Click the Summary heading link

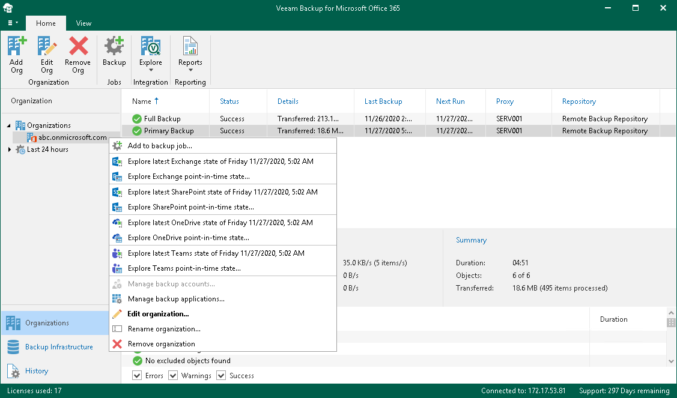point(471,240)
